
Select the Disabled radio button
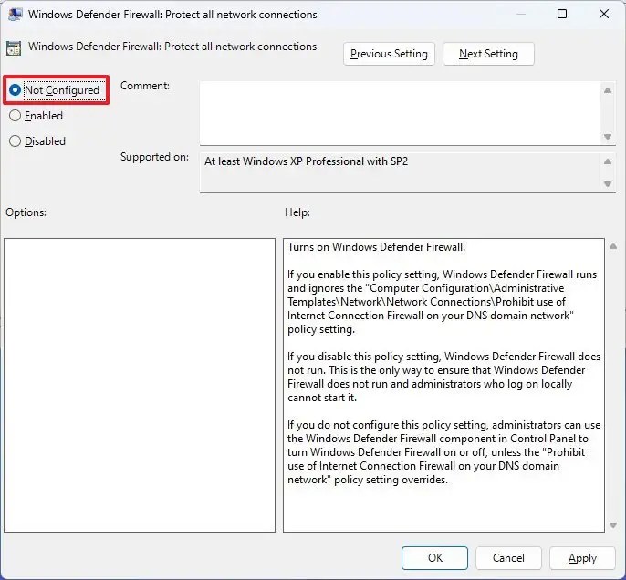pyautogui.click(x=16, y=141)
